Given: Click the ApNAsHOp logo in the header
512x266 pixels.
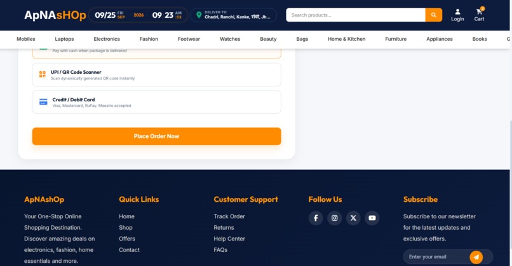Looking at the screenshot, I should pos(55,15).
